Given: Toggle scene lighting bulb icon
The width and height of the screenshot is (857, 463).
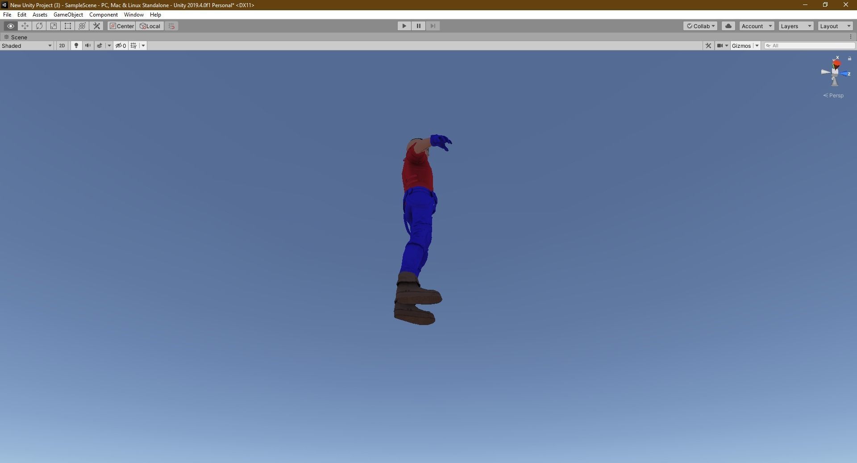Looking at the screenshot, I should [76, 46].
